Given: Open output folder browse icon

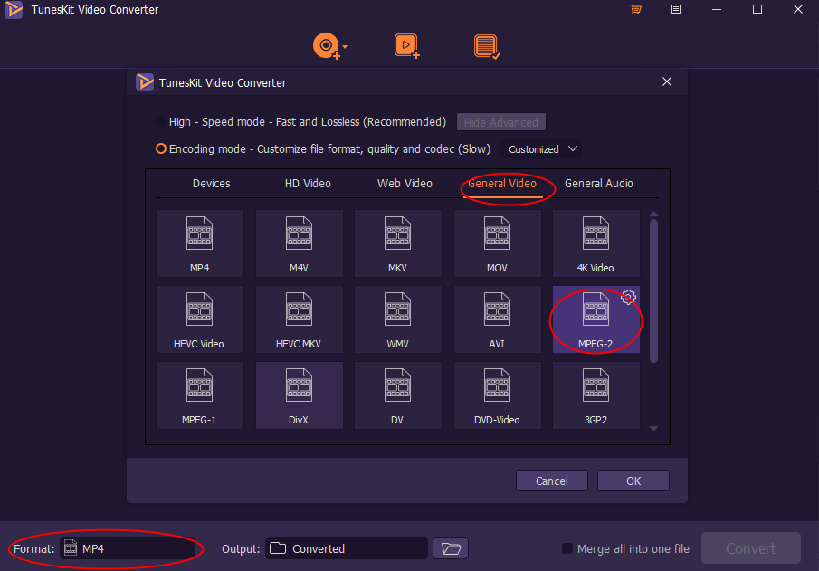Looking at the screenshot, I should point(451,548).
